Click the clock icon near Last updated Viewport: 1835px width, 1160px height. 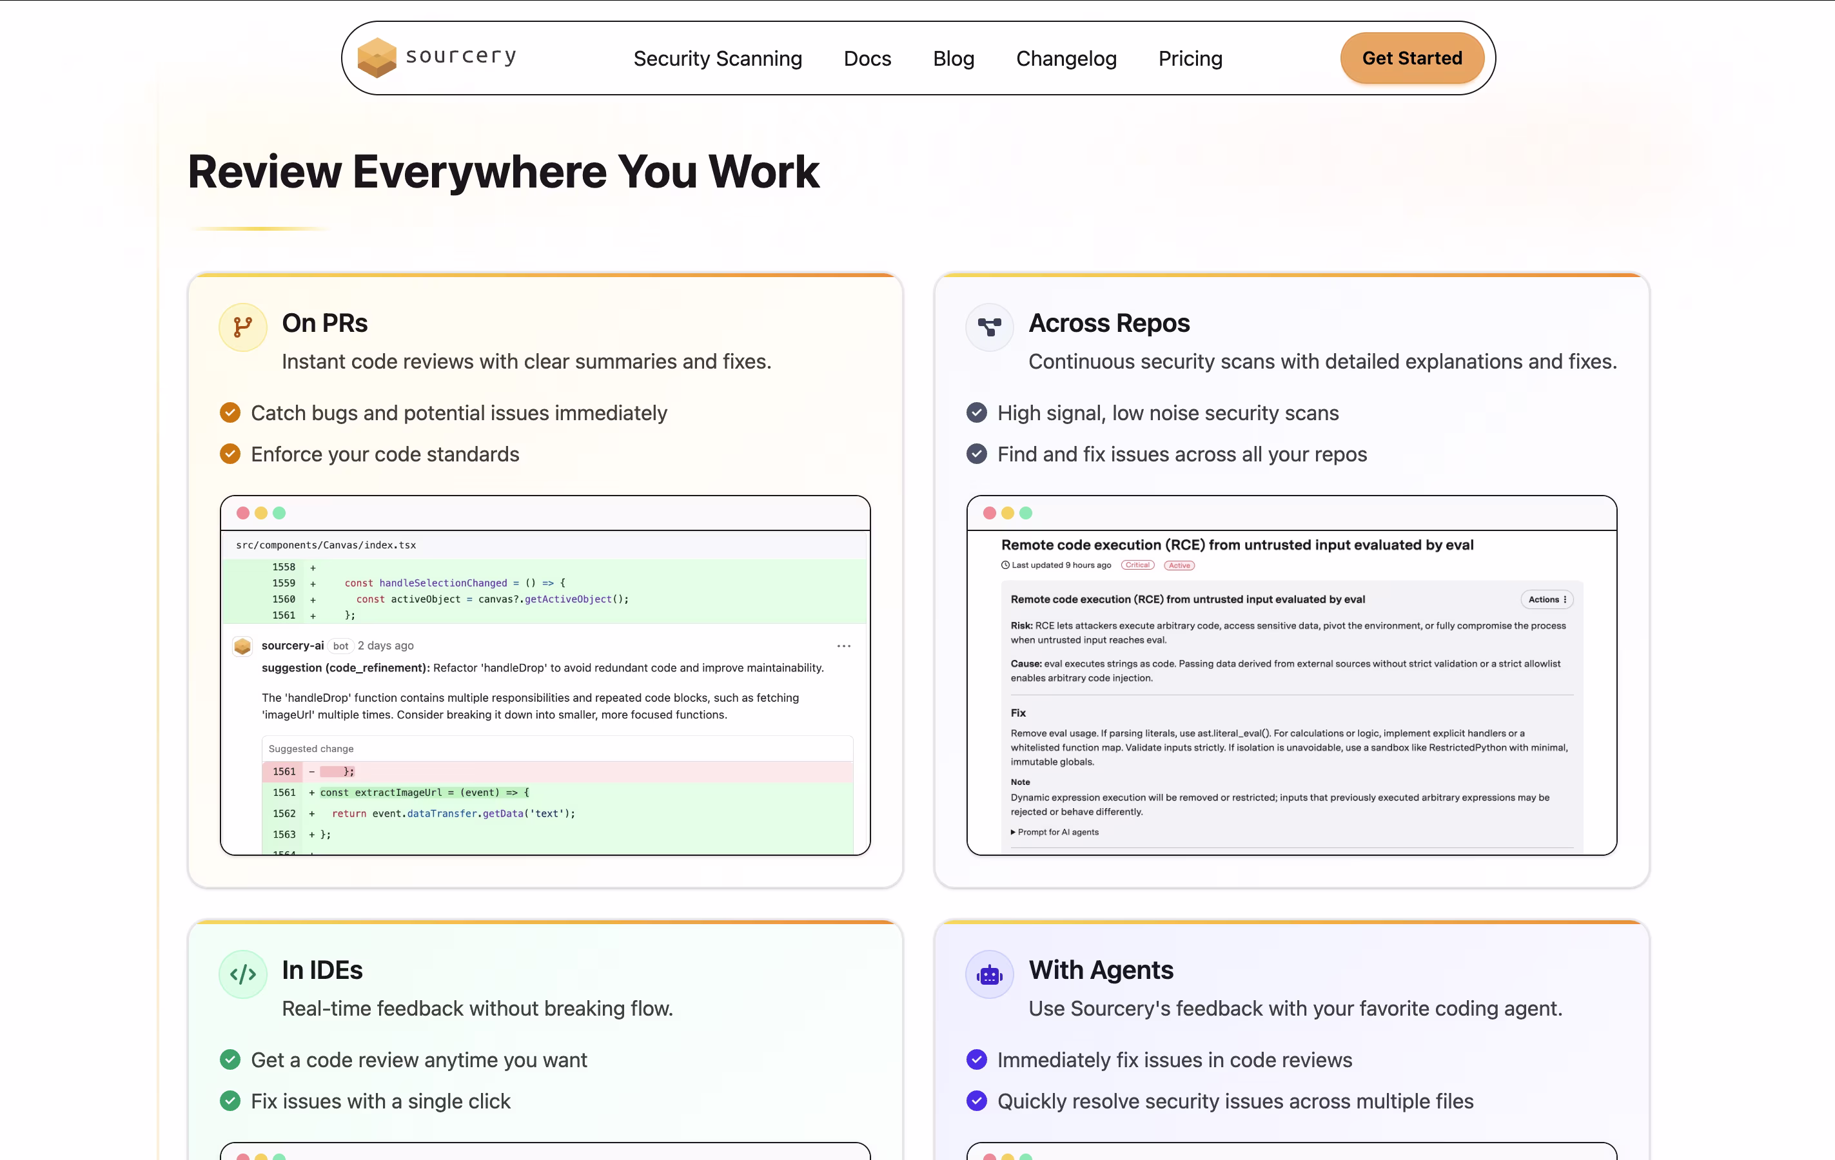click(x=1005, y=565)
